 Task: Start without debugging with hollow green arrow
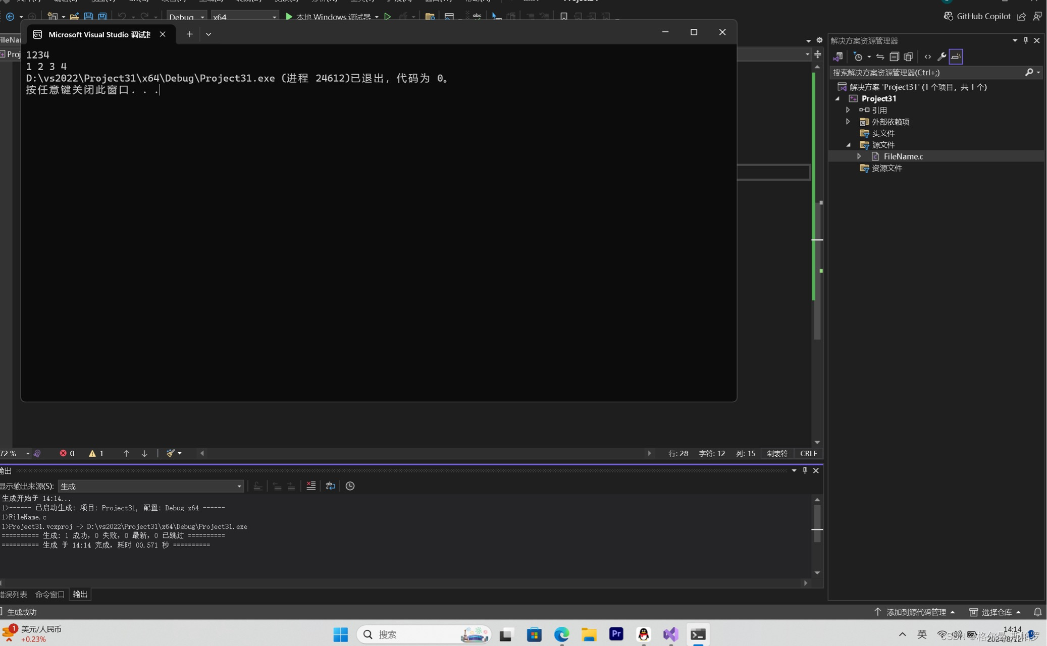(x=388, y=17)
